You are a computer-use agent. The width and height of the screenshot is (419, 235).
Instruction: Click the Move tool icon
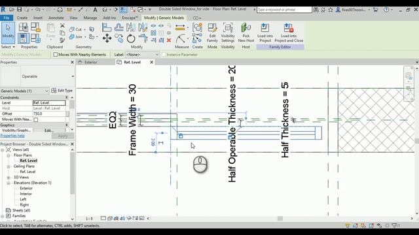pos(107,39)
